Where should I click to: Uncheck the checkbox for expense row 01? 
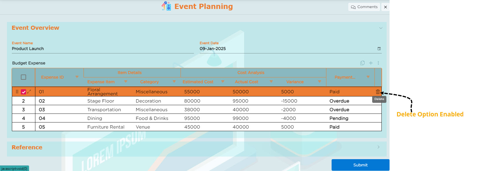pos(23,92)
